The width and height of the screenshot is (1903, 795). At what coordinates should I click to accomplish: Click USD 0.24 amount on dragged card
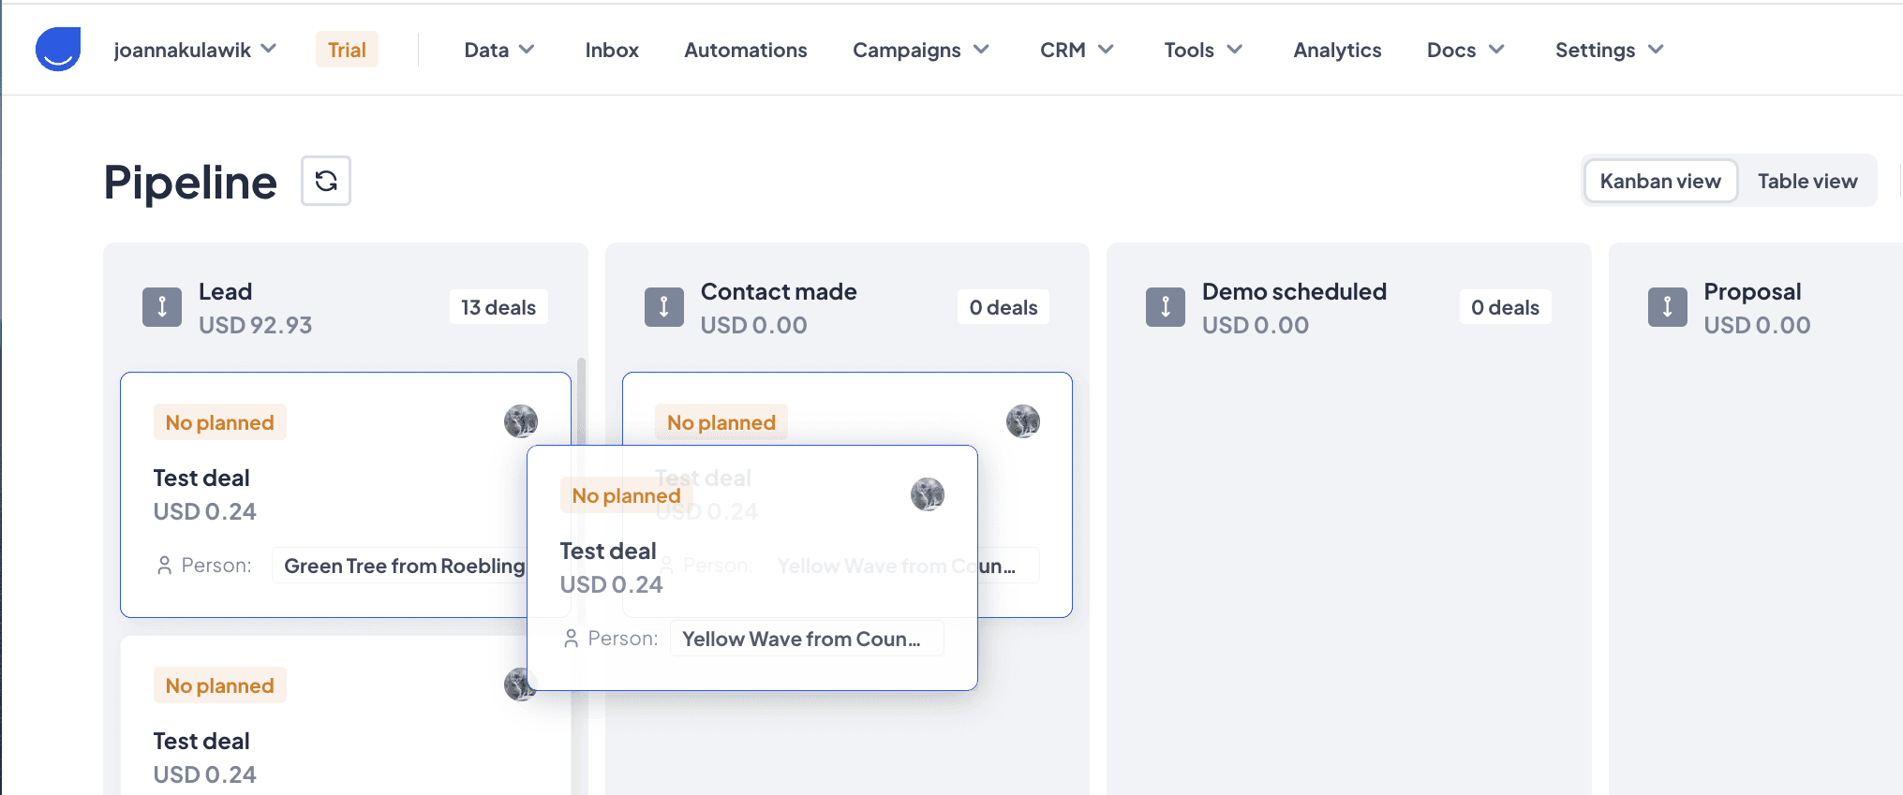click(611, 584)
